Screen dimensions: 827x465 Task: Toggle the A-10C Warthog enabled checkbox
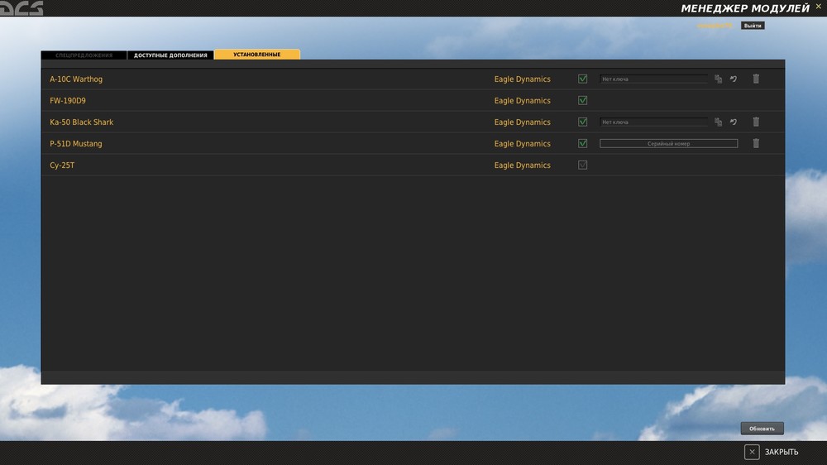tap(582, 79)
